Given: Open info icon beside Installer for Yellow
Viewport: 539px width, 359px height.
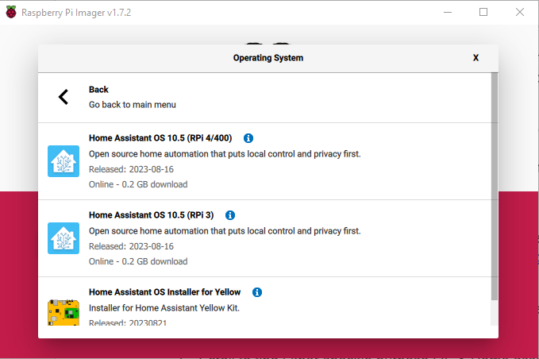Looking at the screenshot, I should (x=256, y=292).
